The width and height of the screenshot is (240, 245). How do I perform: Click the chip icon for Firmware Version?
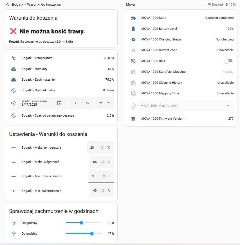pyautogui.click(x=133, y=119)
